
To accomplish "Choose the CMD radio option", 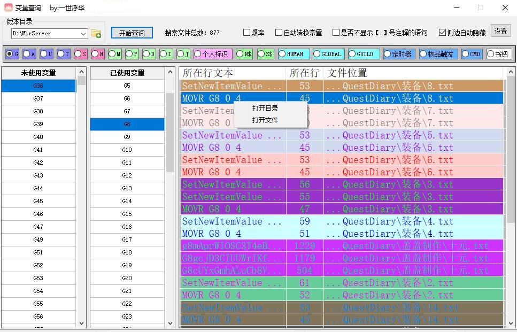I will [x=472, y=54].
